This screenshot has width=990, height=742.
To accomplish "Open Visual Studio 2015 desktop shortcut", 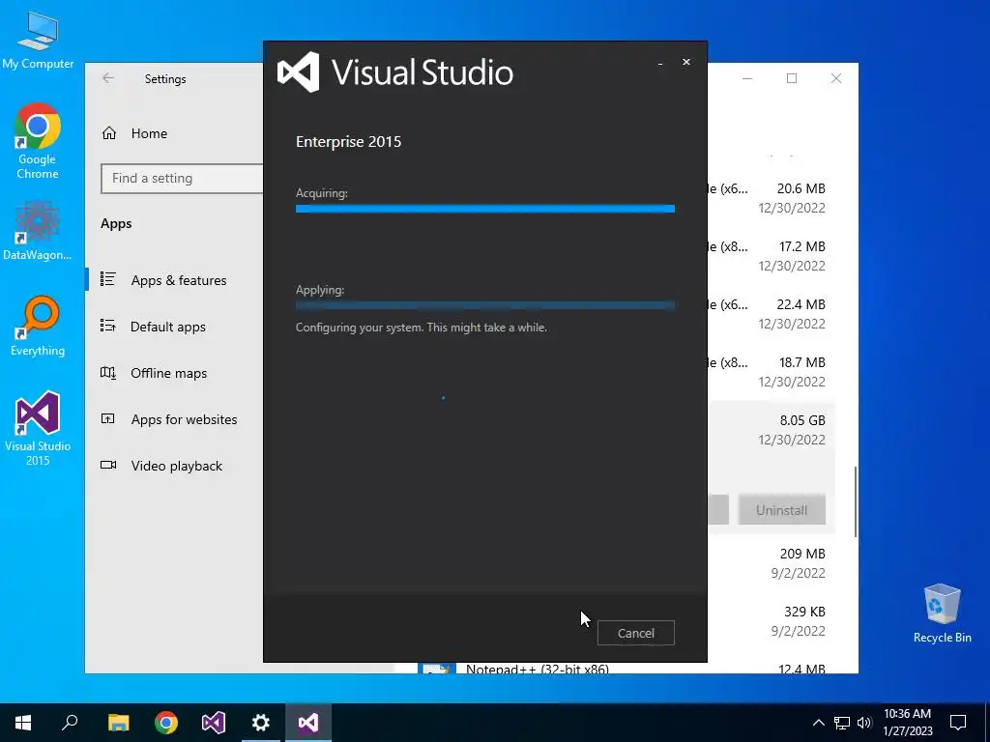I will pyautogui.click(x=38, y=429).
